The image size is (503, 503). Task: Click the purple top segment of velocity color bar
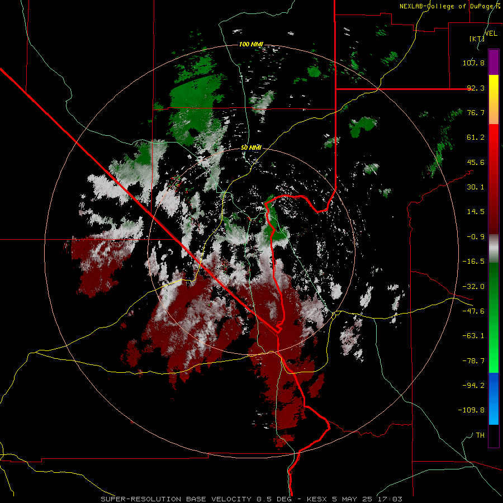[493, 62]
